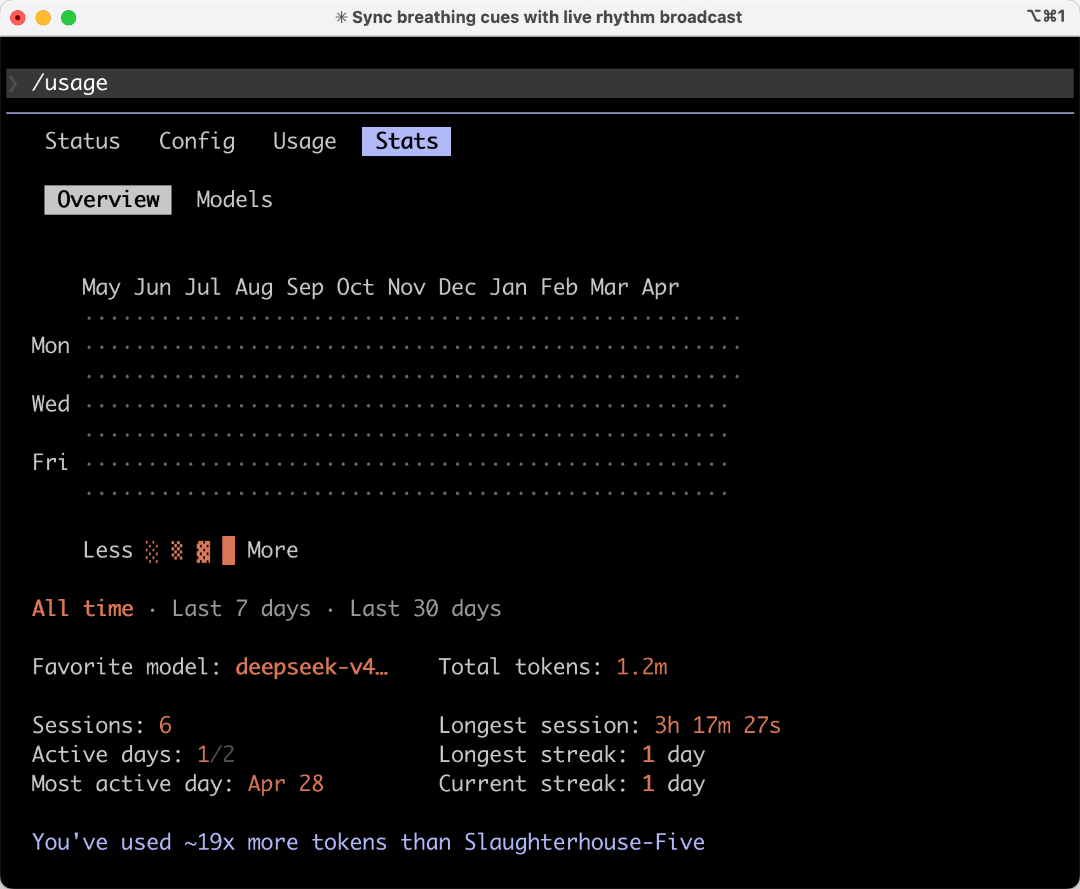Click the solid orange legend block
Screen dimensions: 1080x889
[229, 551]
